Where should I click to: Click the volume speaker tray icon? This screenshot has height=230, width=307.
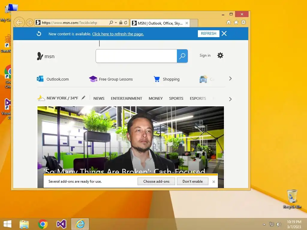pyautogui.click(x=279, y=224)
